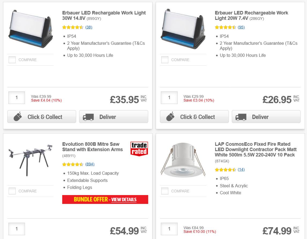The height and width of the screenshot is (239, 307).
Task: Click the star rating for the Erbauer 30W work light
Action: pyautogui.click(x=73, y=27)
